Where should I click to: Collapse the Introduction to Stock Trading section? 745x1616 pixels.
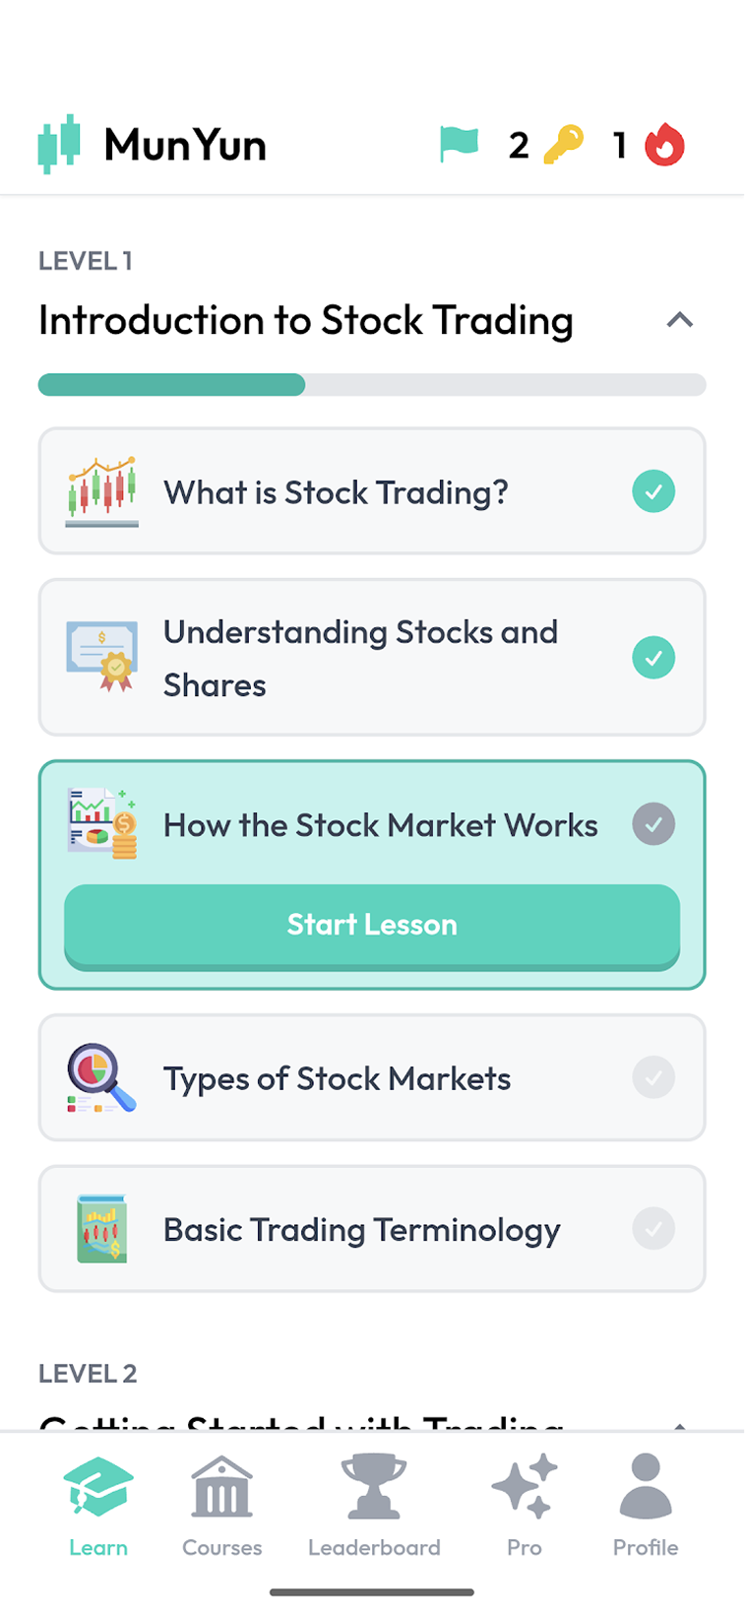pyautogui.click(x=679, y=320)
